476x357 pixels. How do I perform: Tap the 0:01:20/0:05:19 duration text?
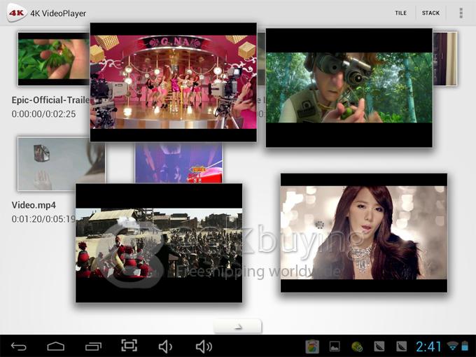coord(43,219)
